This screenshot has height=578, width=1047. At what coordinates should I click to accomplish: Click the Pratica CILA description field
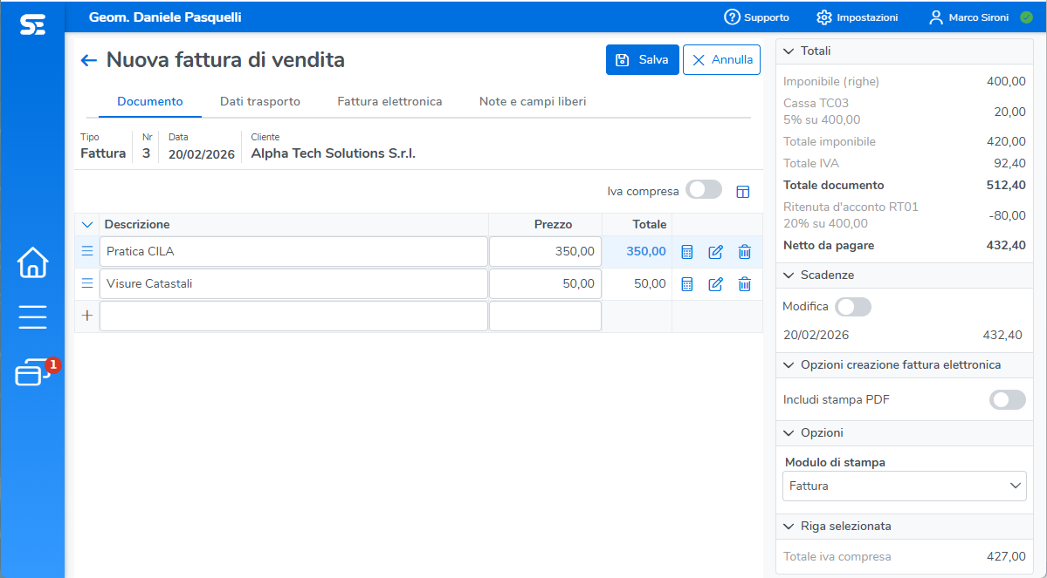[293, 251]
